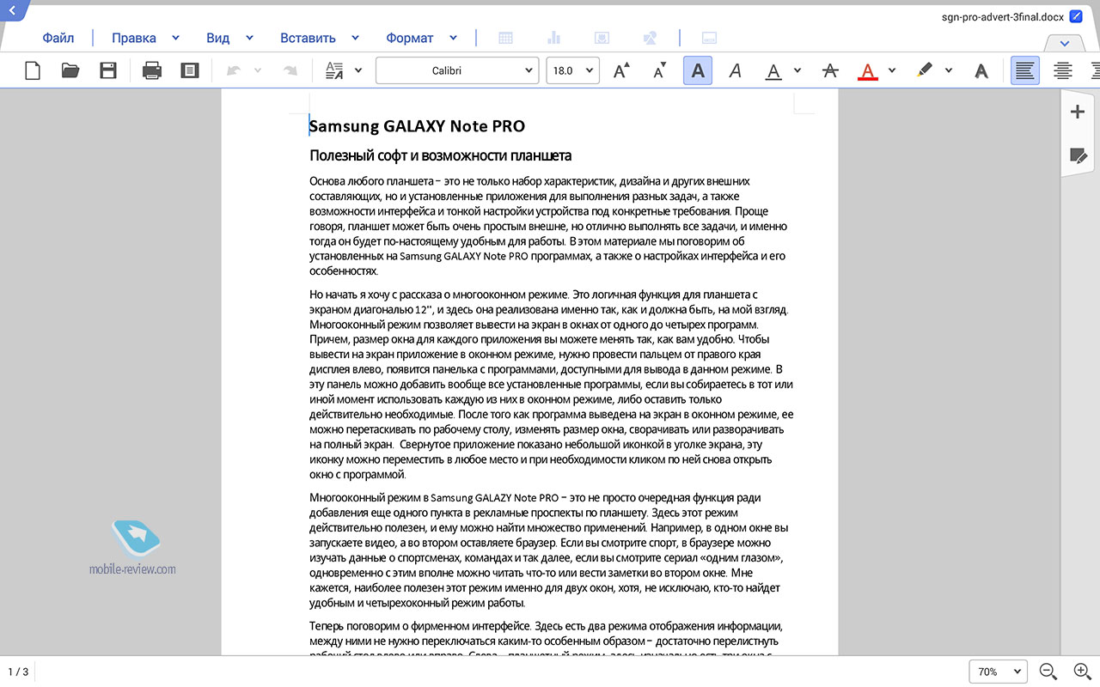Center-align the paragraph

click(1063, 70)
